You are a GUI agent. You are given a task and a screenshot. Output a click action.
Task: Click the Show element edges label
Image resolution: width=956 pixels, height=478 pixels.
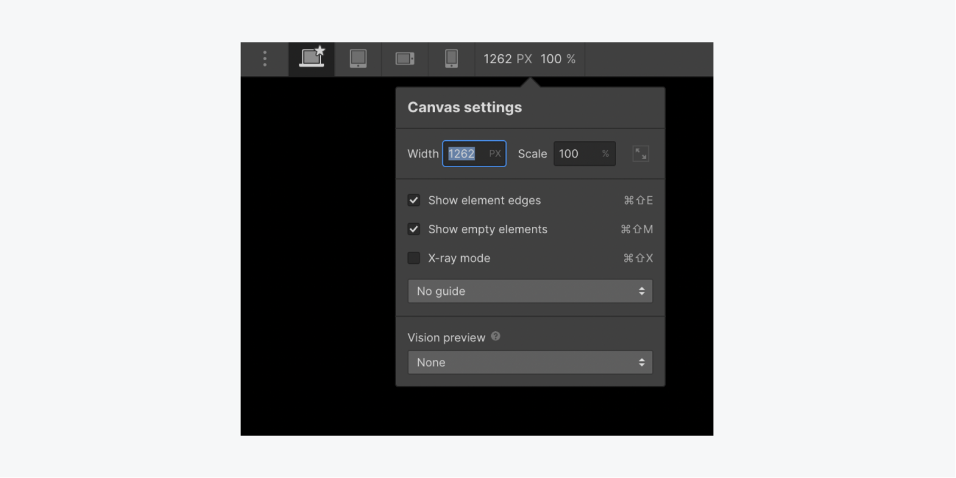tap(484, 201)
